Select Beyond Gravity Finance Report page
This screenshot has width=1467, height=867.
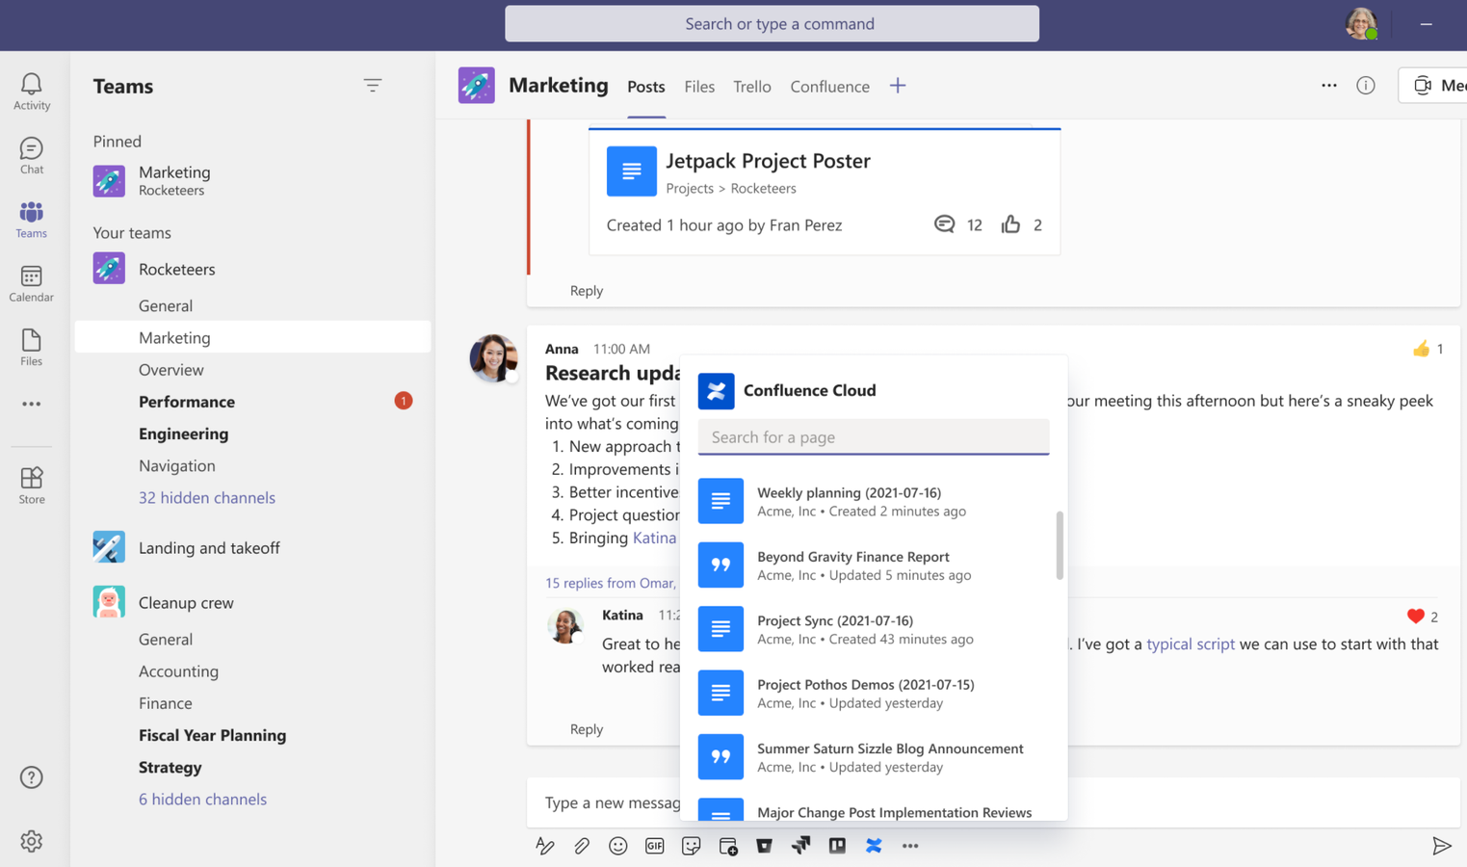click(x=874, y=565)
